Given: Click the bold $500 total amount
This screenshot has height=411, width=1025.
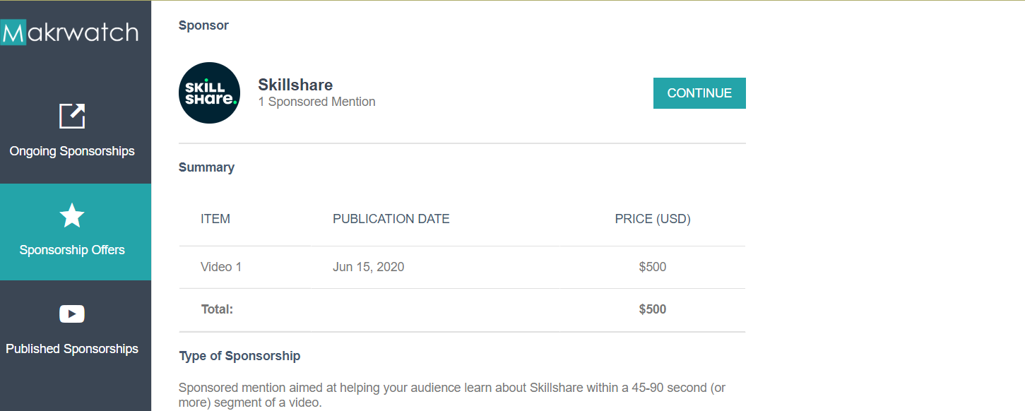Looking at the screenshot, I should pos(653,309).
